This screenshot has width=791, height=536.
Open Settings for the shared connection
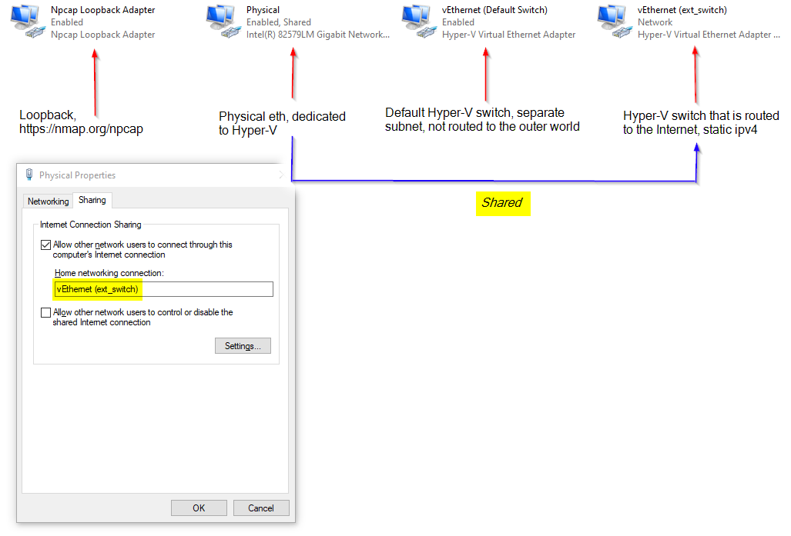coord(243,345)
